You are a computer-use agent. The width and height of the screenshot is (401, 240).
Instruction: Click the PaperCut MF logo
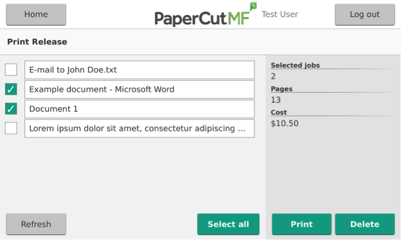[206, 15]
